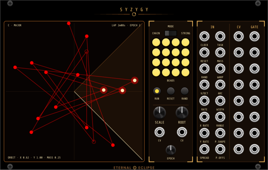Image resolution: width=268 pixels, height=170 pixels.
Task: Click the second GATE output jack from top
Action: pyautogui.click(x=255, y=52)
